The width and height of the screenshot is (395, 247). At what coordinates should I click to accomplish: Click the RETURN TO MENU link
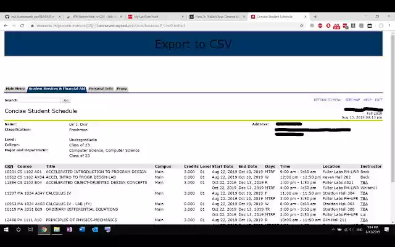[x=328, y=100]
